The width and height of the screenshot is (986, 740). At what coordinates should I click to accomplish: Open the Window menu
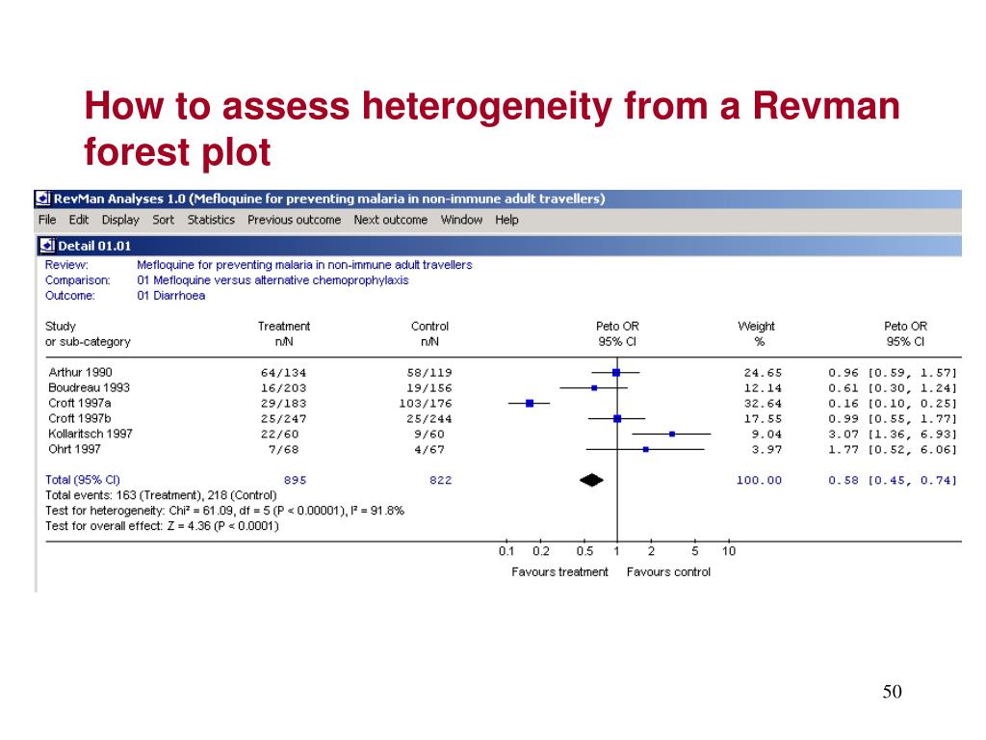click(x=461, y=220)
